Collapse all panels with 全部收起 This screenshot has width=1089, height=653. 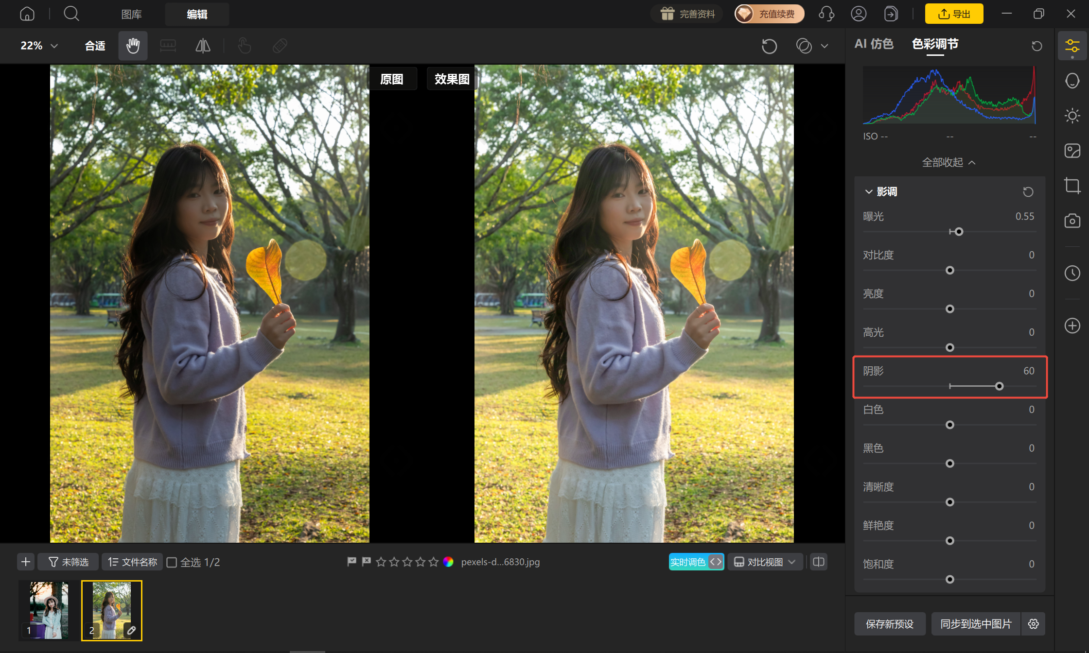tap(949, 162)
